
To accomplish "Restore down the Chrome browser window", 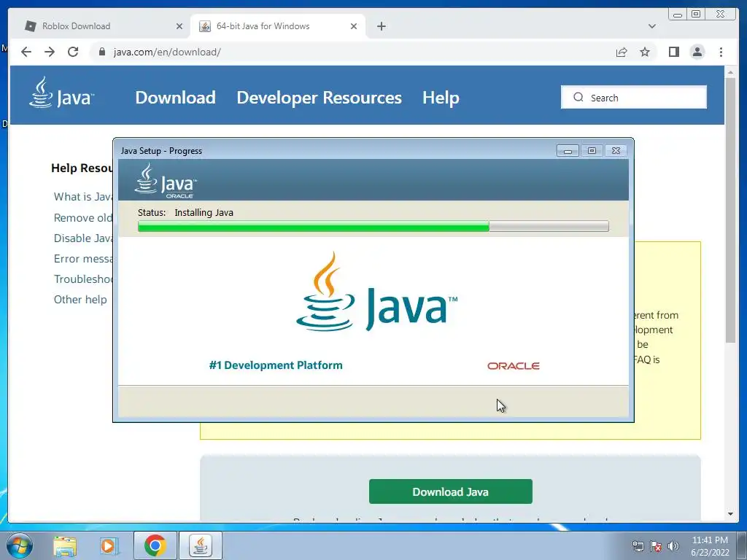I will coord(696,15).
